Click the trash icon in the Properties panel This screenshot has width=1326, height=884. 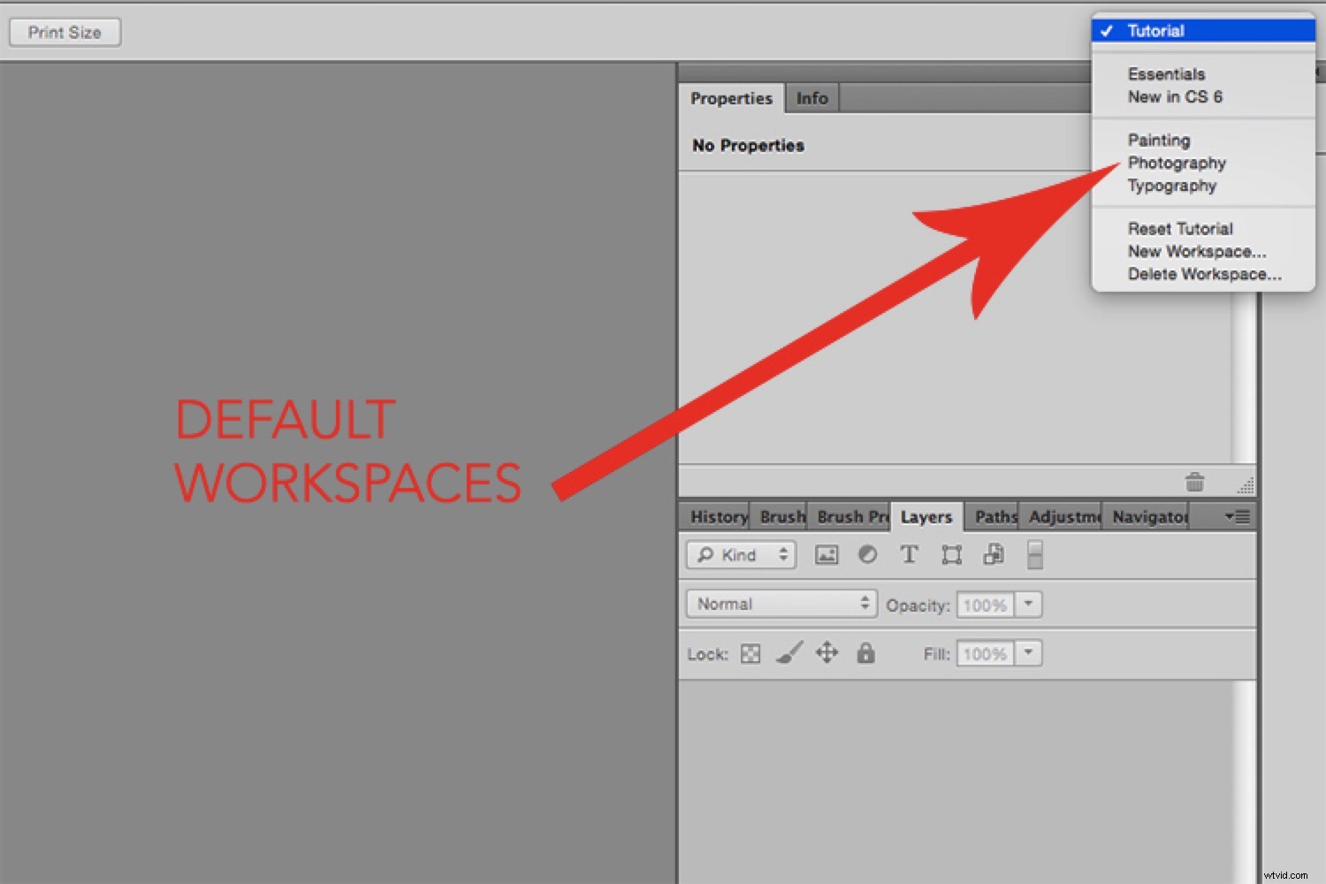(x=1195, y=483)
